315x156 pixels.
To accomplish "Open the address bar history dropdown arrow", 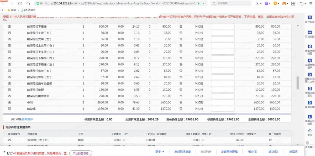I will 204,3.
